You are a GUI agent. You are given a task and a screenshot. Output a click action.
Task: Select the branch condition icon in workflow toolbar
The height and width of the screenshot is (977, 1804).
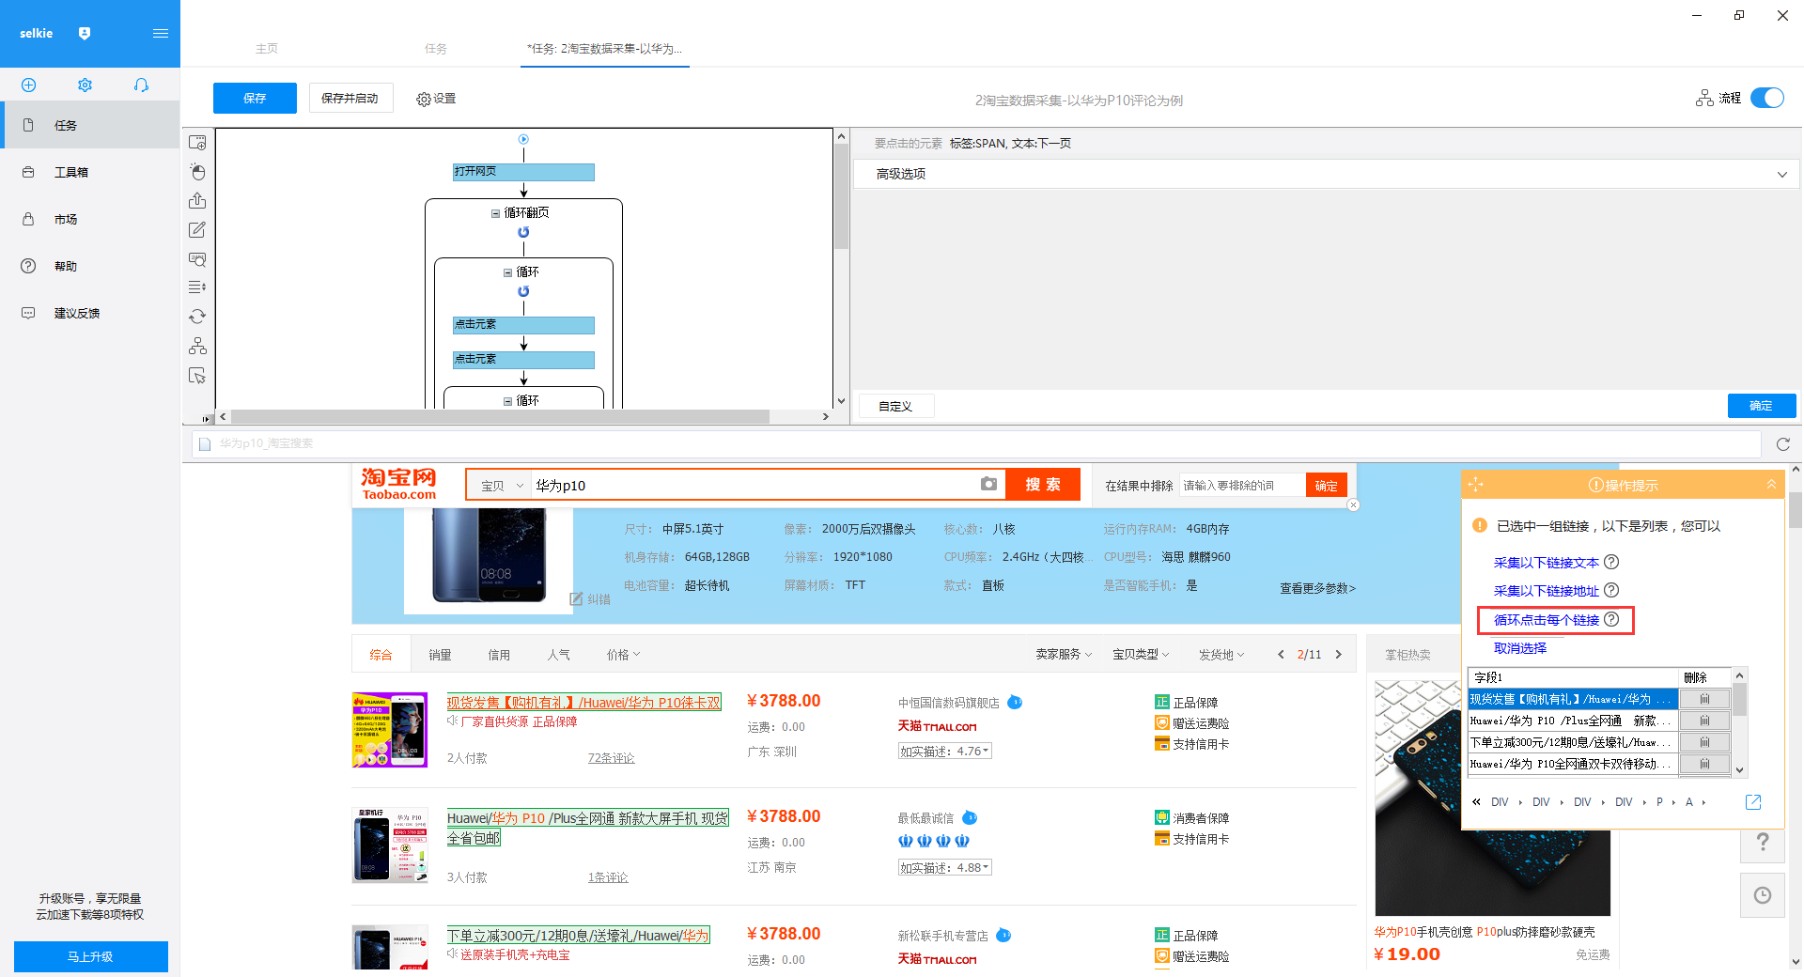[x=197, y=346]
